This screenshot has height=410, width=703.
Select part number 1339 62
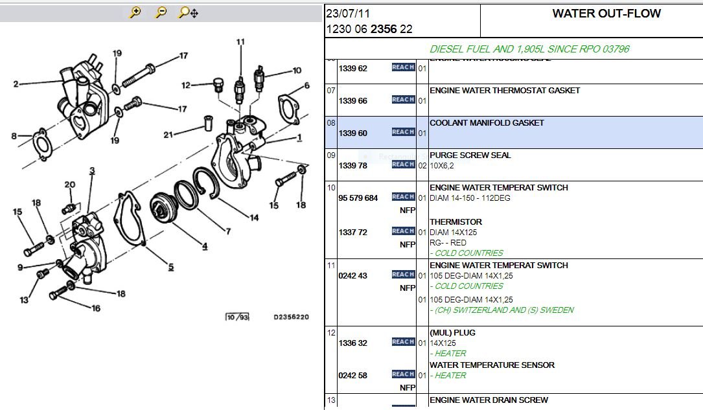coord(353,69)
